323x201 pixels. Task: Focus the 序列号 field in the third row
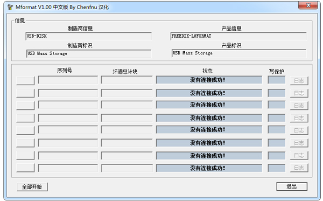click(68, 105)
